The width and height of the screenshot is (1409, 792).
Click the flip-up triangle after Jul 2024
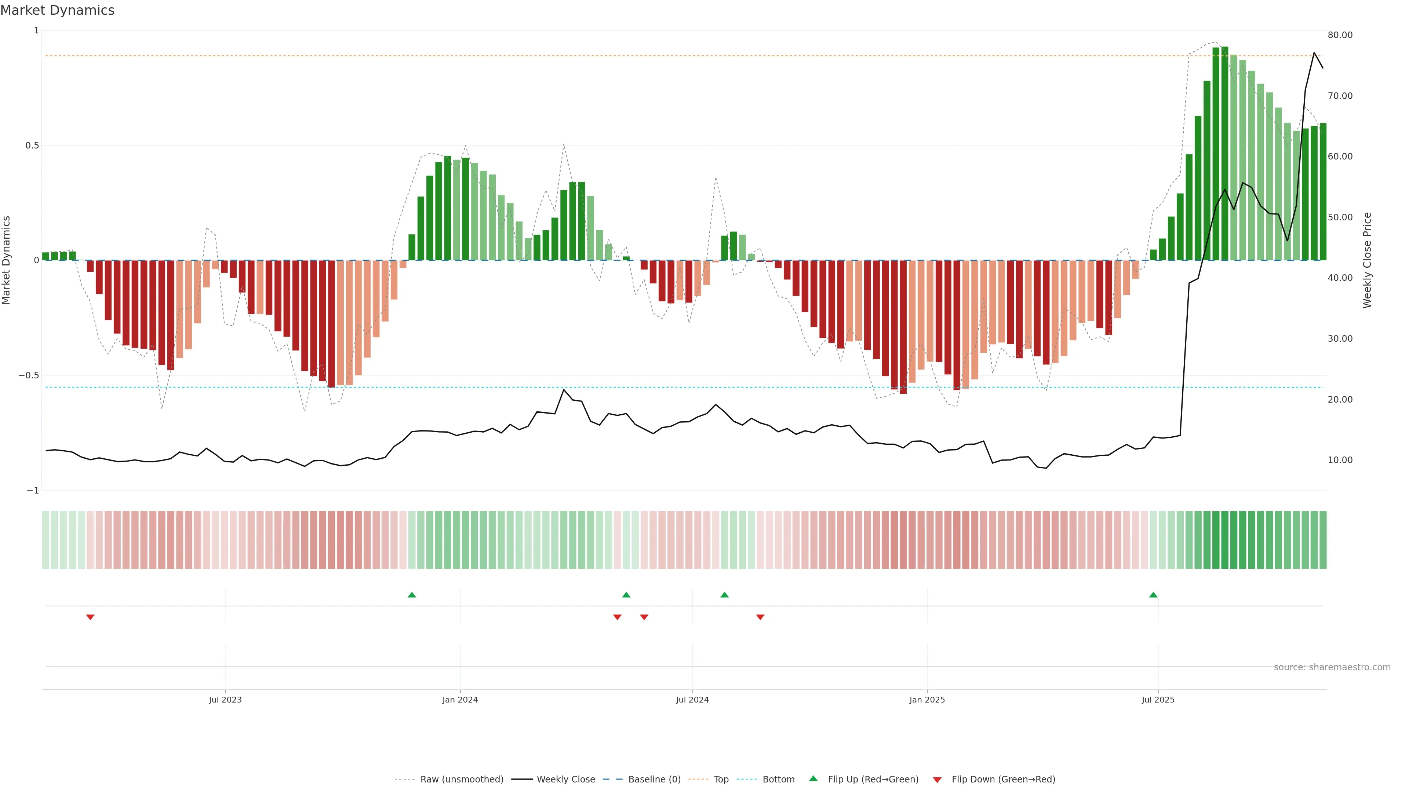(724, 595)
